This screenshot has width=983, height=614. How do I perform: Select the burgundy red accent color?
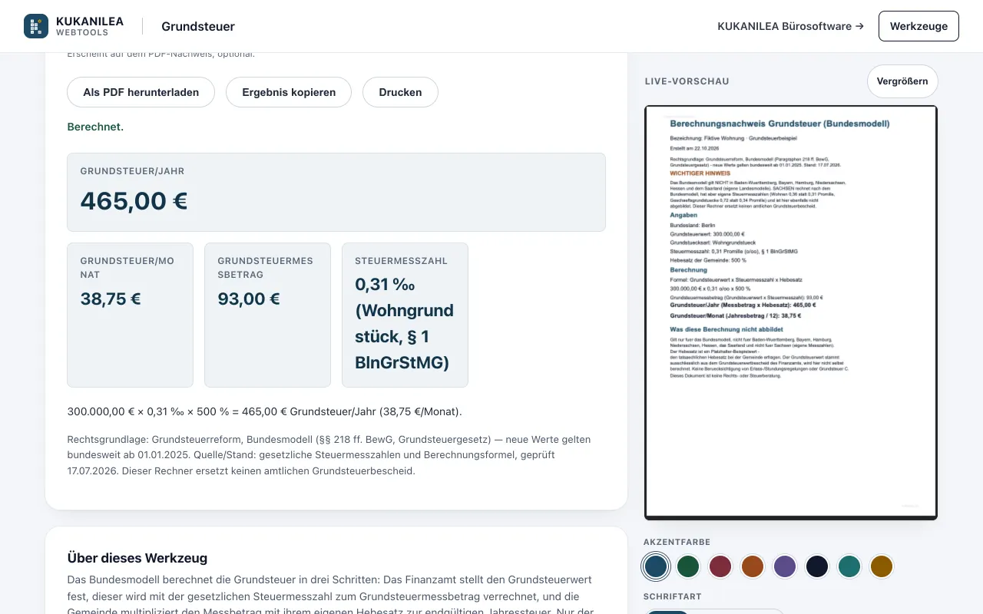point(720,566)
